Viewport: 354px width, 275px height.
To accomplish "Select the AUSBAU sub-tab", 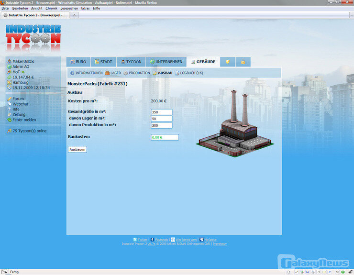I will pos(163,73).
